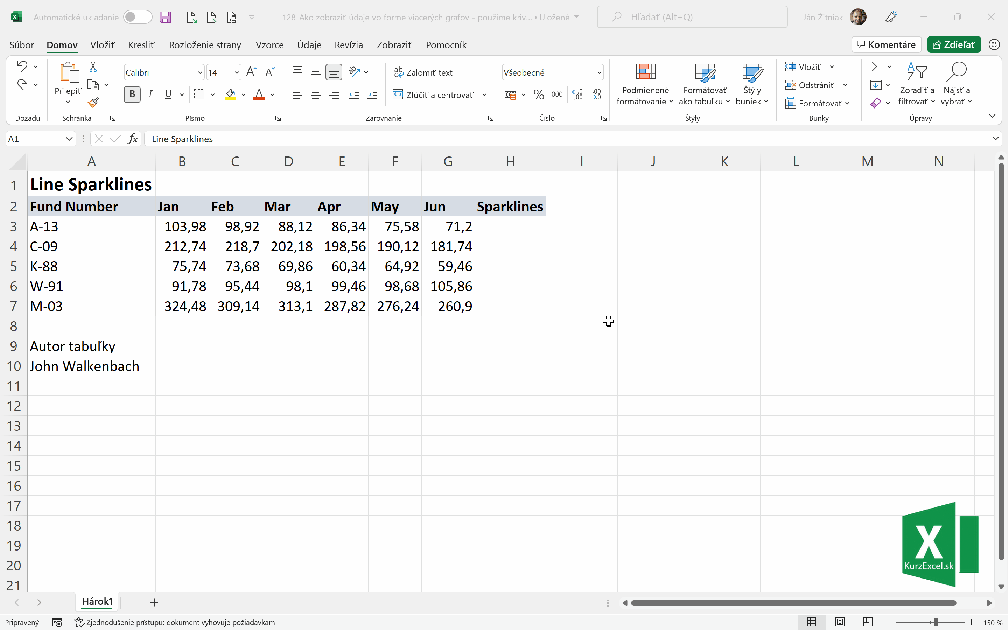Center text horizontally in the cell
Viewport: 1008px width, 630px height.
[x=315, y=94]
